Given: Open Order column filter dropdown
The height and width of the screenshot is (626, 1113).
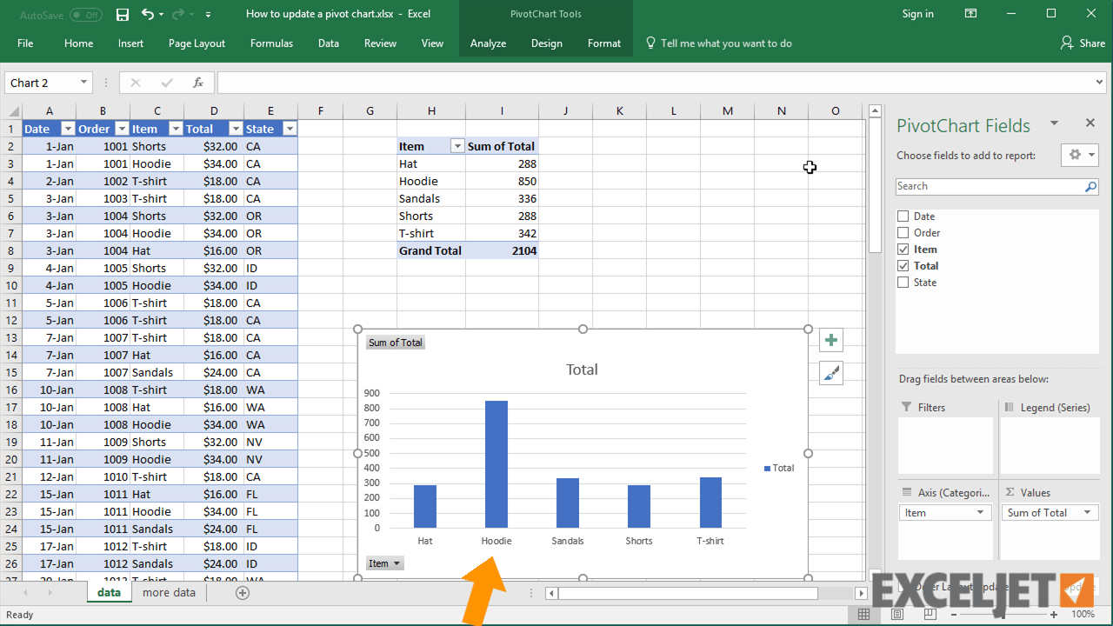Looking at the screenshot, I should point(121,129).
